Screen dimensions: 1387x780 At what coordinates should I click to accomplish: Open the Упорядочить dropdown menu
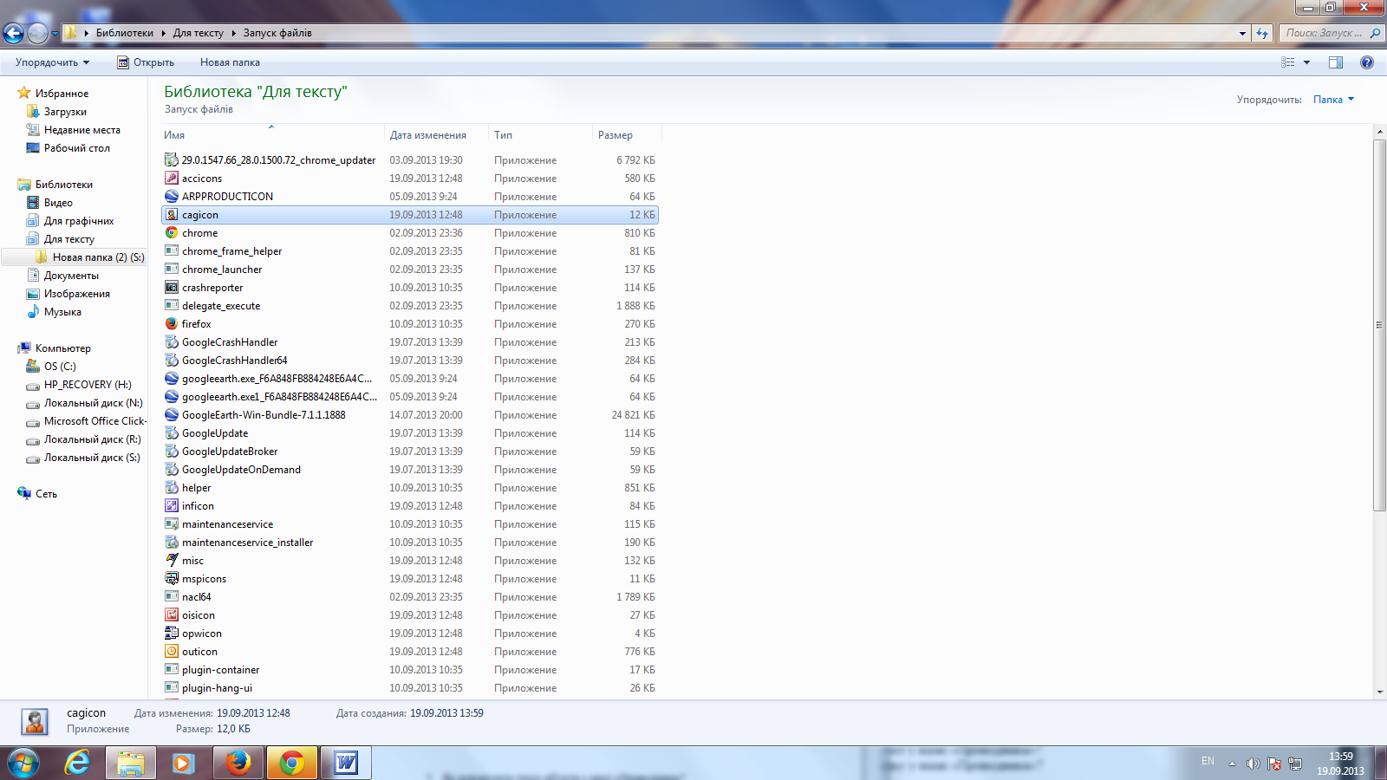(53, 62)
